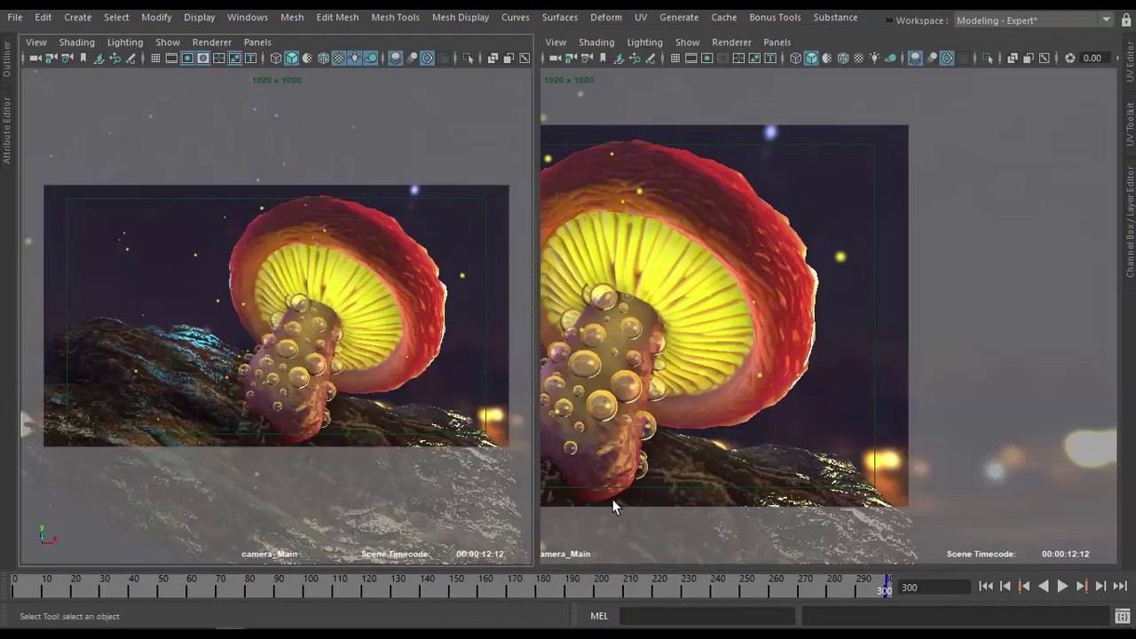Click Bookmarks icon in right viewport toolbar
Image resolution: width=1136 pixels, height=639 pixels.
click(603, 58)
